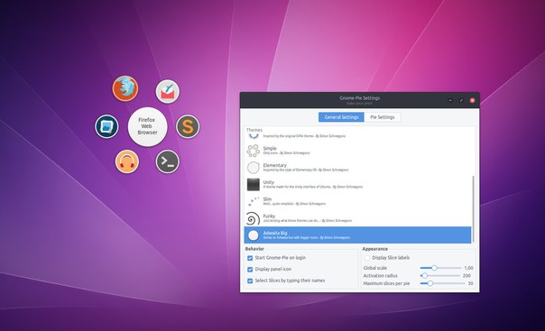Click the themes list vertical scrollbar
545x331 pixels.
(x=473, y=208)
